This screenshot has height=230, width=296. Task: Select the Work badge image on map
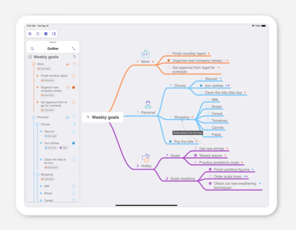click(146, 54)
